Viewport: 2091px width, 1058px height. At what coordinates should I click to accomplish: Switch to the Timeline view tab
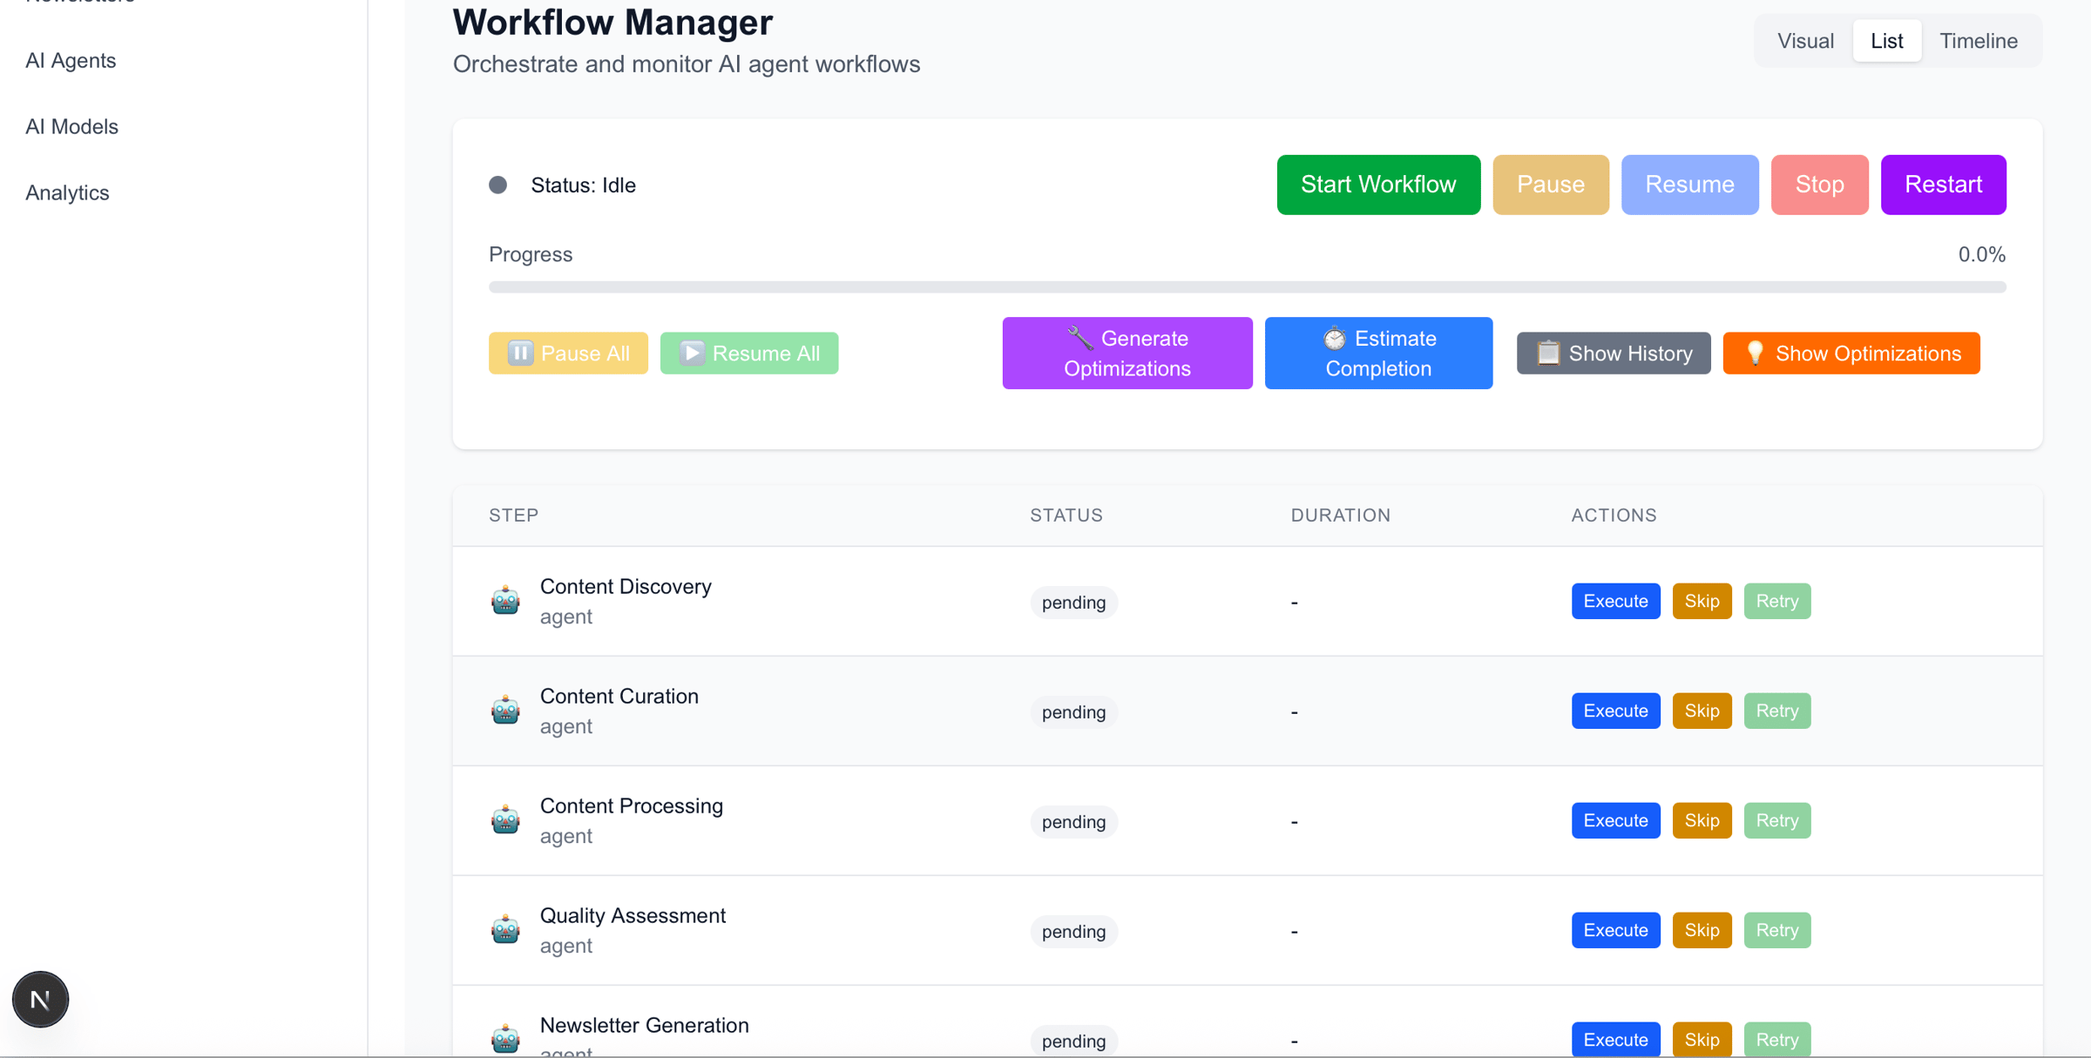(x=1979, y=41)
